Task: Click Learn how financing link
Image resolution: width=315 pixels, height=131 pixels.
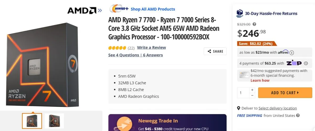Action: tap(260, 80)
